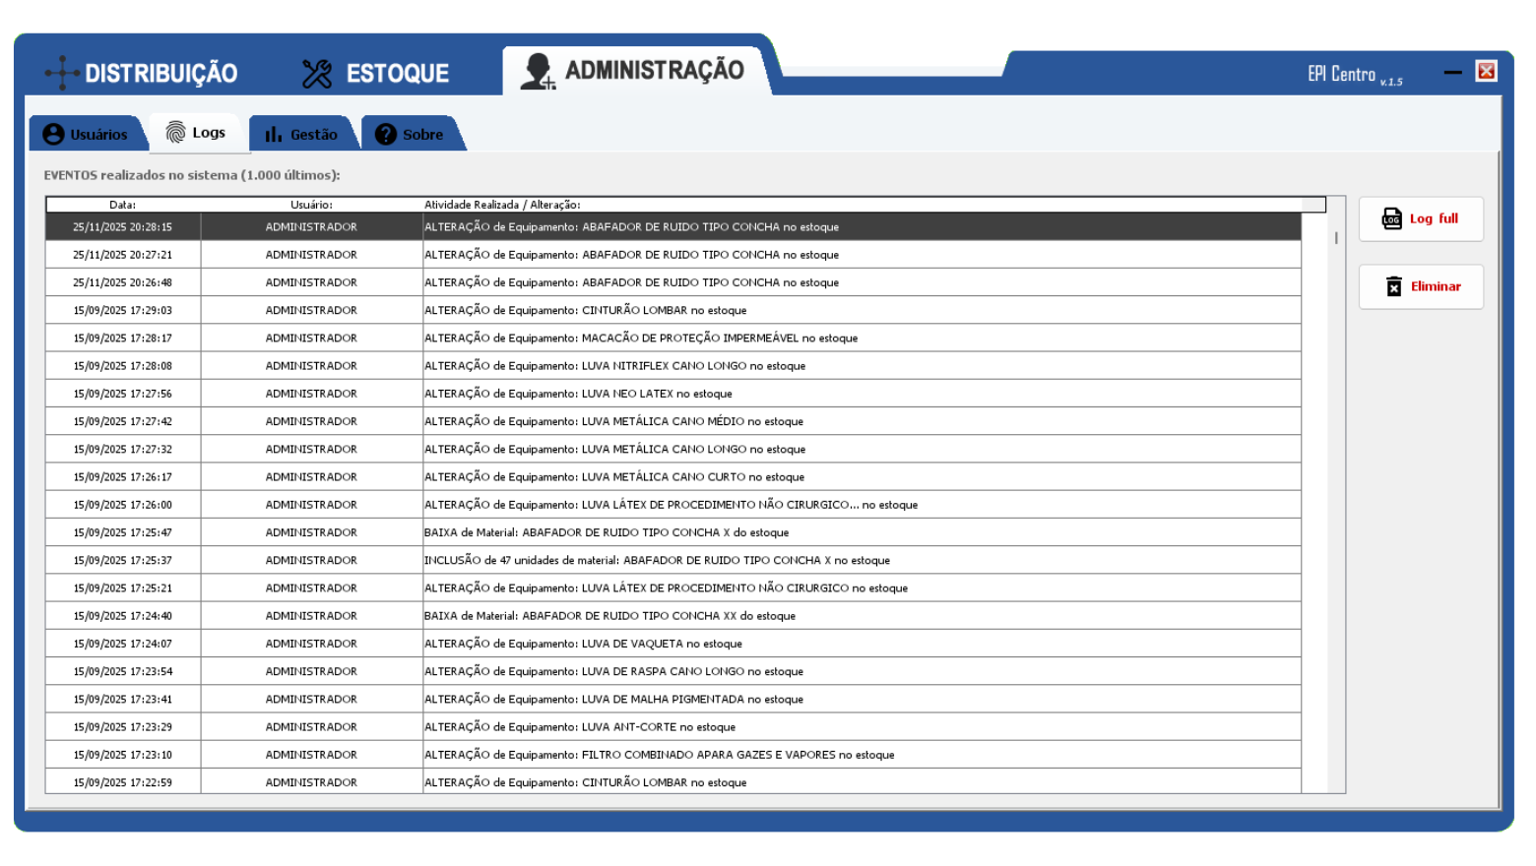Minimize the EPI Centro window
The image size is (1536, 866).
[x=1452, y=72]
